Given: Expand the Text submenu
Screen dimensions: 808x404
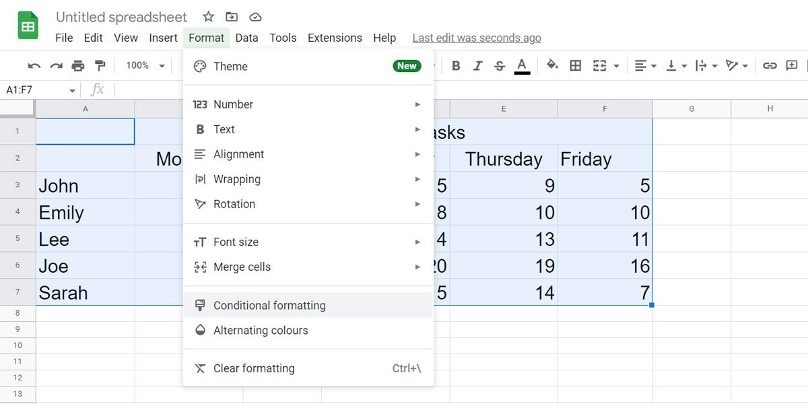Looking at the screenshot, I should (308, 129).
